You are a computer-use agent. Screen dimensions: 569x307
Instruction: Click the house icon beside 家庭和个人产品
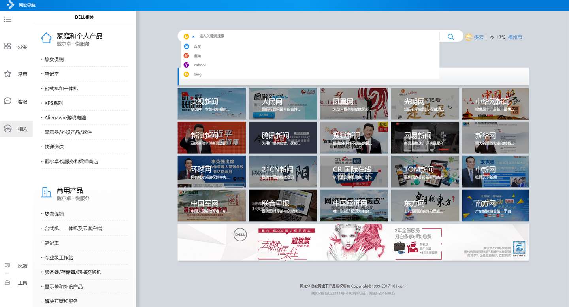[x=47, y=38]
